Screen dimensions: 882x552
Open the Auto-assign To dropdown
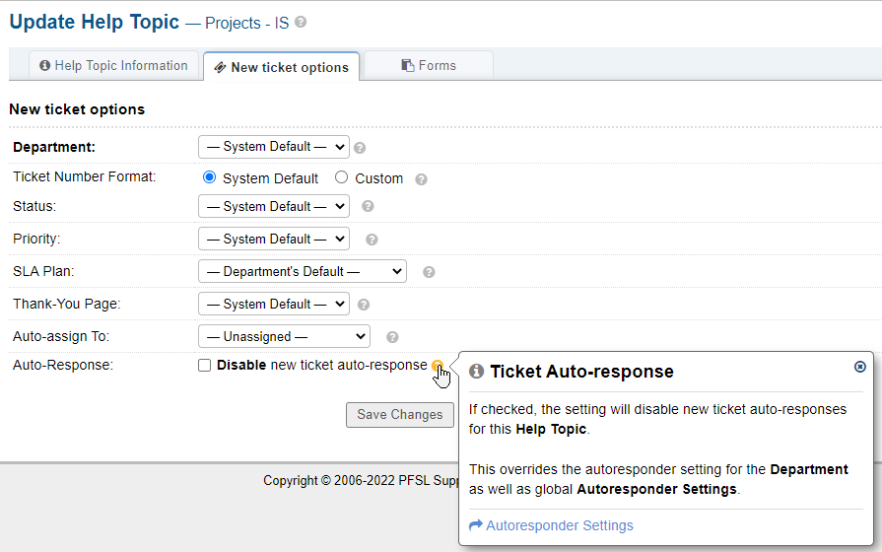point(284,336)
